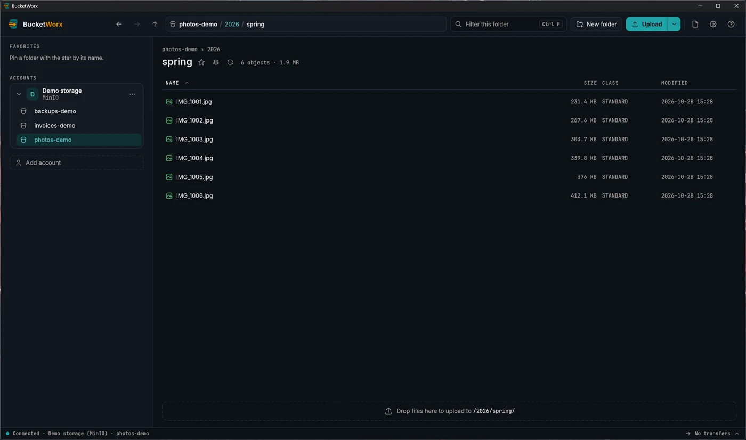Select the invoices-demo bucket
This screenshot has width=746, height=440.
coord(79,126)
